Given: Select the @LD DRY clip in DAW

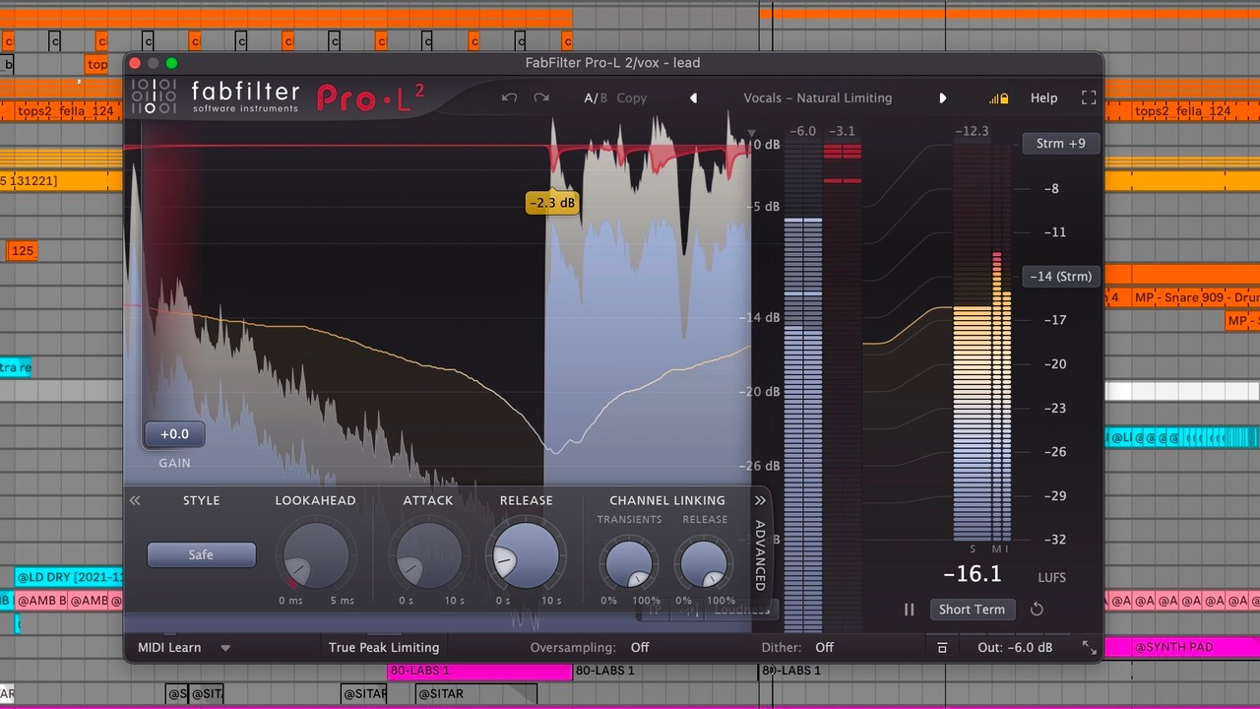Looking at the screenshot, I should 69,577.
